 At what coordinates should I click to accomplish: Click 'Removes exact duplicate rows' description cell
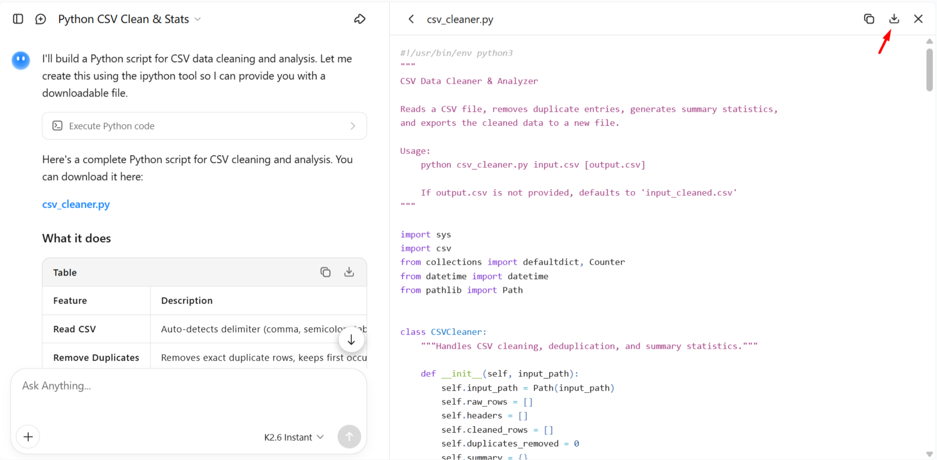tap(259, 358)
